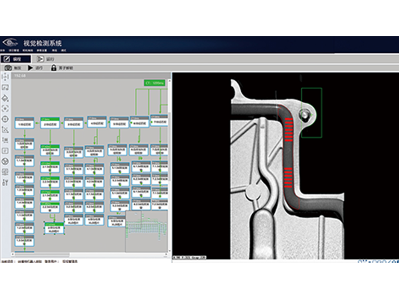The width and height of the screenshot is (399, 299).
Task: Switch to the 运行 run mode tab
Action: pos(46,59)
